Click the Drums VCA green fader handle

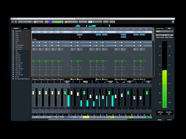pos(65,93)
